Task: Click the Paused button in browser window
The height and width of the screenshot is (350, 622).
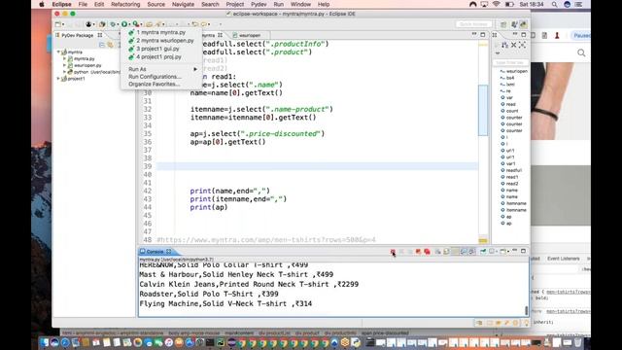Action: tap(581, 35)
